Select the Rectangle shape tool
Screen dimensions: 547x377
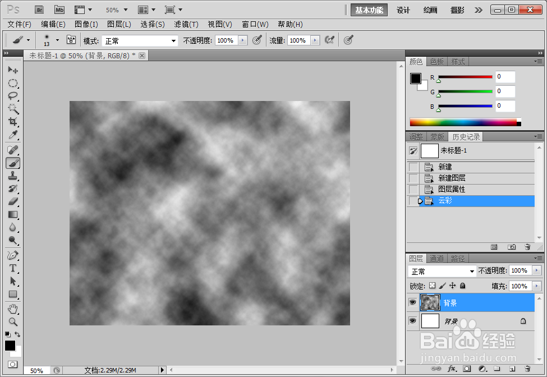click(x=13, y=294)
